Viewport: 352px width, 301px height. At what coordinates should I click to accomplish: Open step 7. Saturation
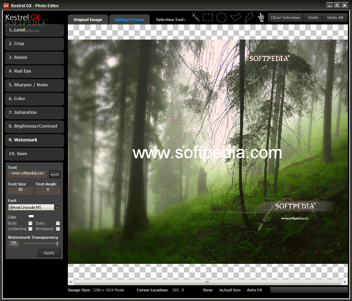click(34, 112)
